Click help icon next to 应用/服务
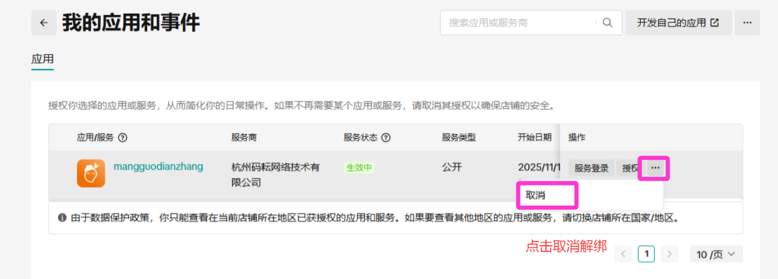Viewport: 778px width, 279px height. point(123,138)
